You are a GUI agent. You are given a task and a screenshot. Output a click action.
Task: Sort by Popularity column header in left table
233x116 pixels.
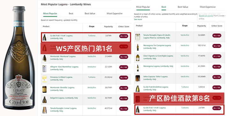pyautogui.click(x=108, y=27)
